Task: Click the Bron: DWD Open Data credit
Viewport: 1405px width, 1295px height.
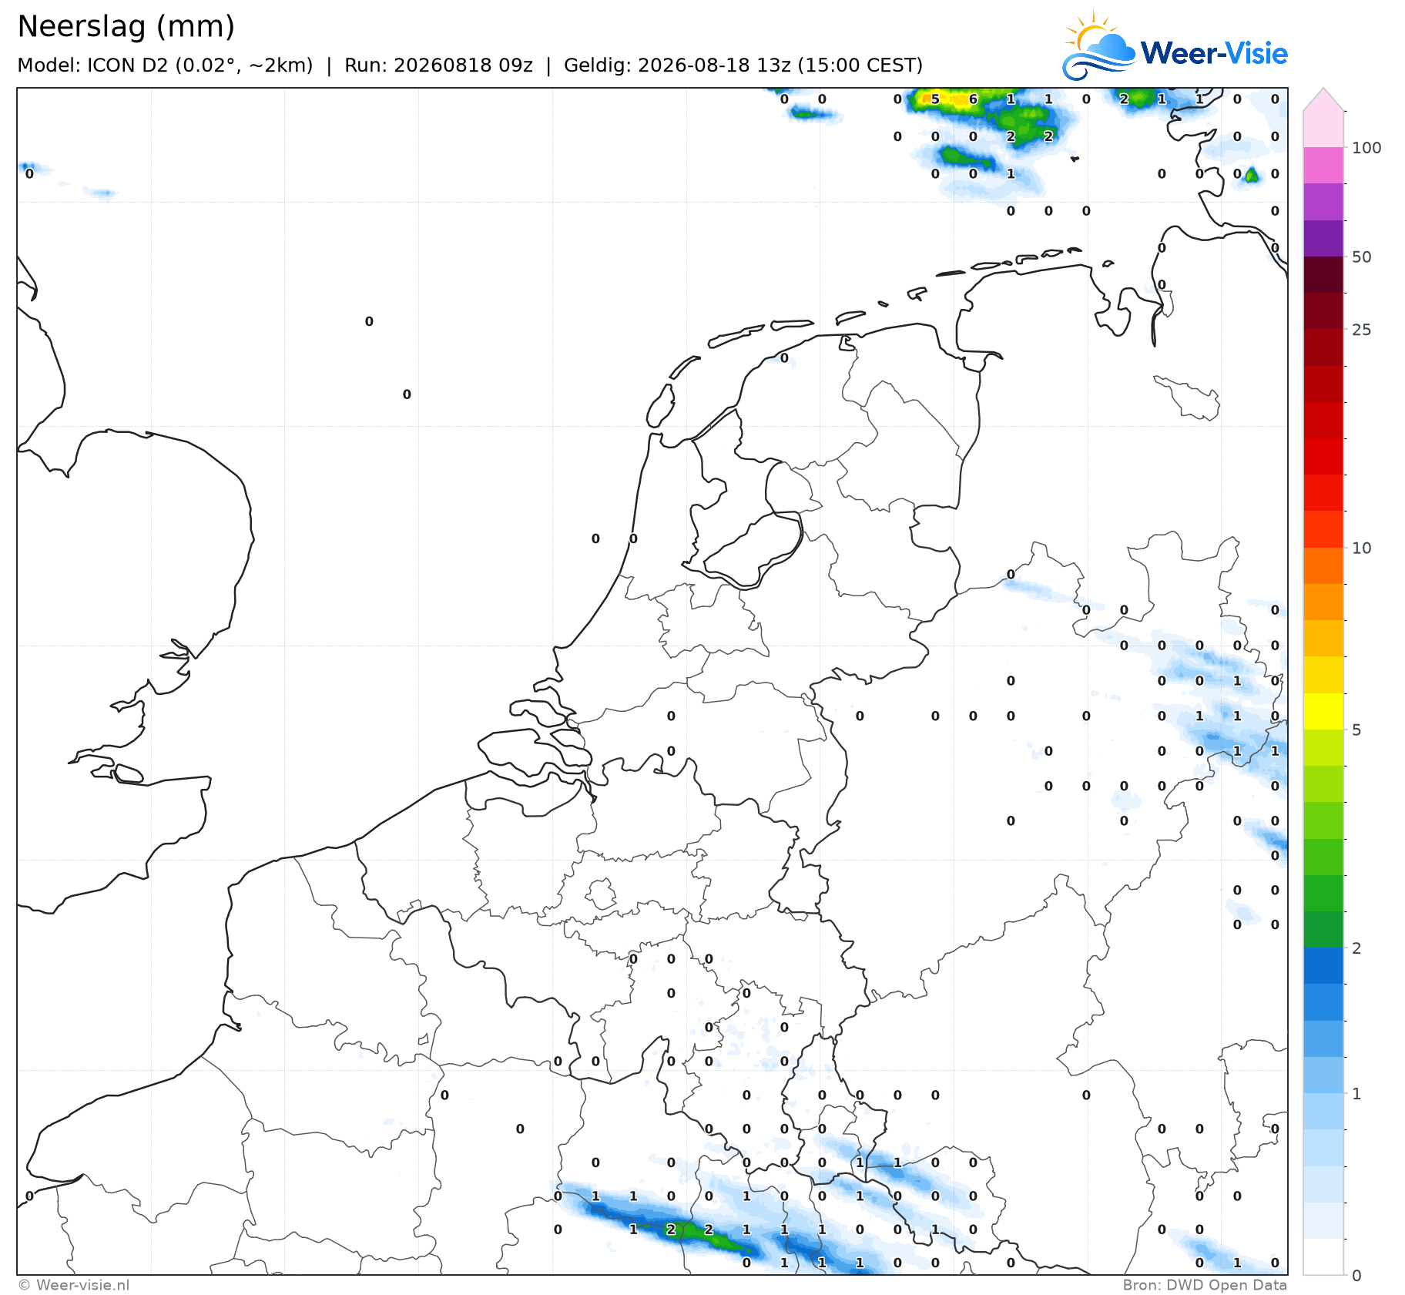Action: click(1205, 1284)
